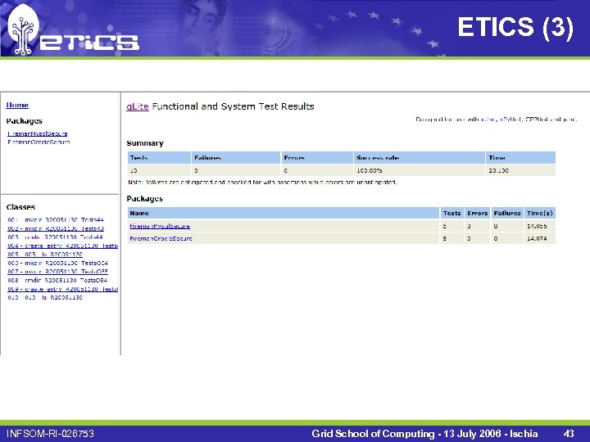Click slide number 43 in footer
Image resolution: width=590 pixels, height=442 pixels.
pos(569,434)
